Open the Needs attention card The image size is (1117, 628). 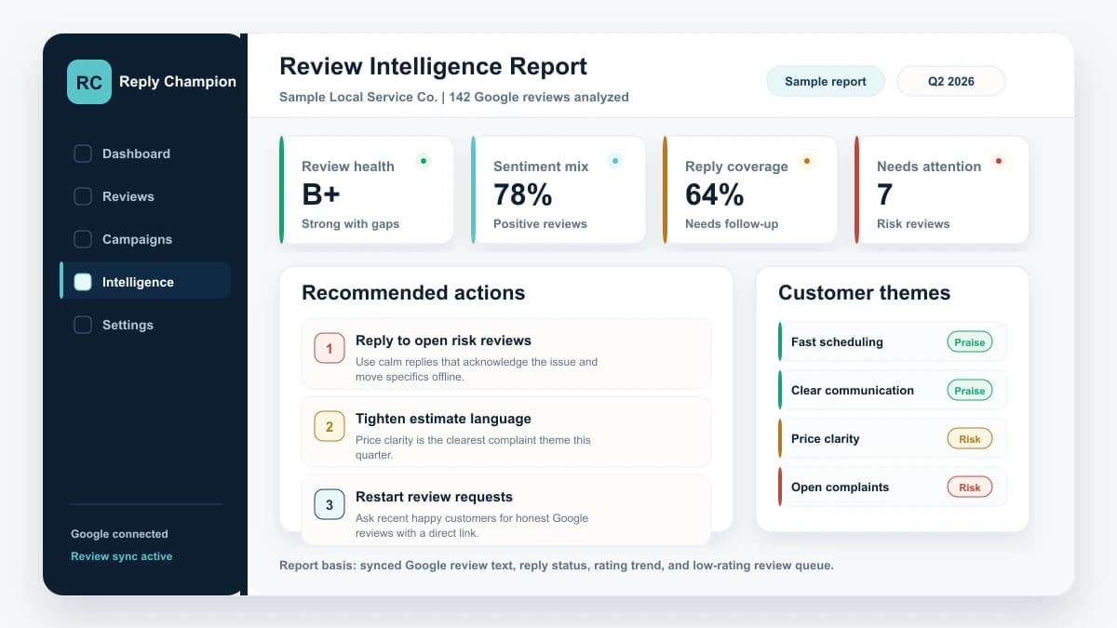click(x=942, y=190)
